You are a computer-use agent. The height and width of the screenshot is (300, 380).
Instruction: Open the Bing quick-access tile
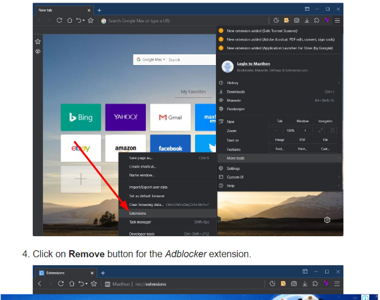[x=80, y=117]
